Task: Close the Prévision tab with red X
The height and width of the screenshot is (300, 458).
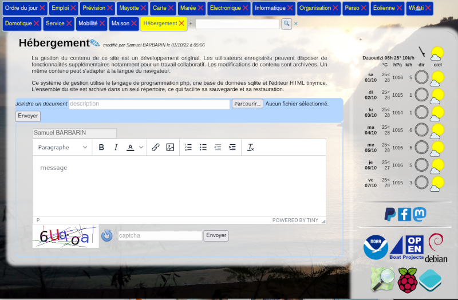Action: [110, 8]
